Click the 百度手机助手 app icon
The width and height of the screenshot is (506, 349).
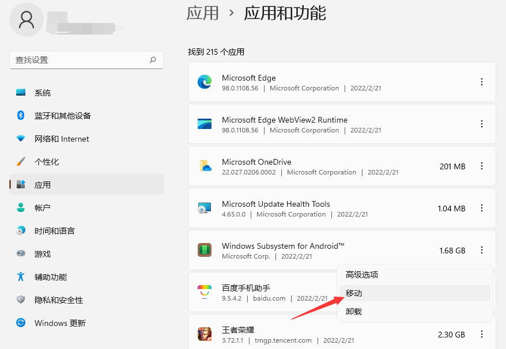(205, 292)
